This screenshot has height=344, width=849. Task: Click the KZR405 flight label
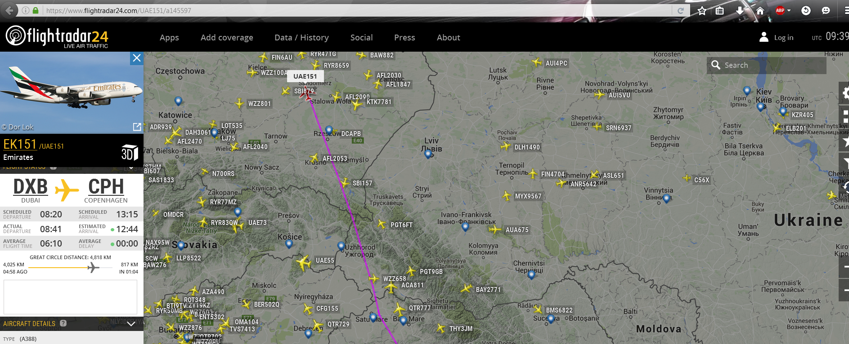click(803, 115)
